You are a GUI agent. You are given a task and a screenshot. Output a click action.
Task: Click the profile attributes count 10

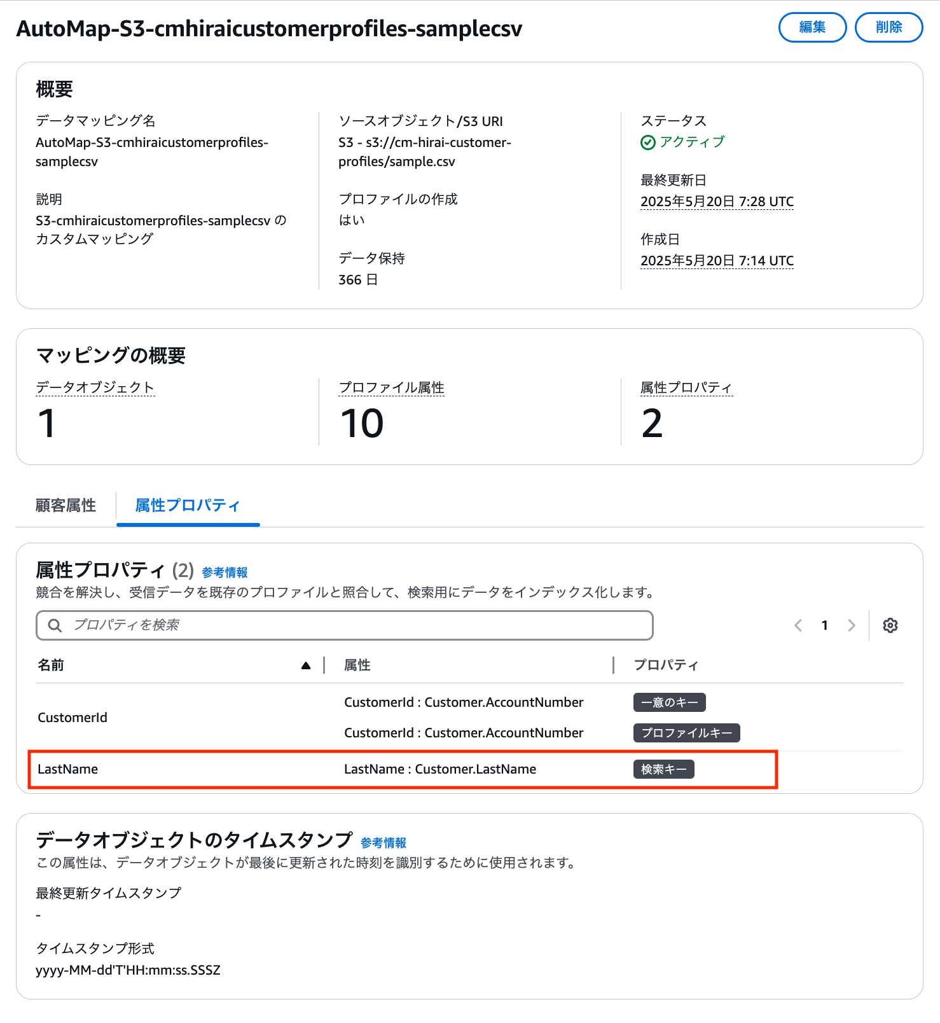tap(362, 424)
